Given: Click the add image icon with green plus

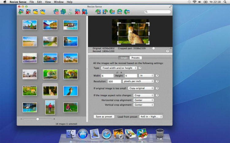Looking at the screenshot, I should coord(21,12).
